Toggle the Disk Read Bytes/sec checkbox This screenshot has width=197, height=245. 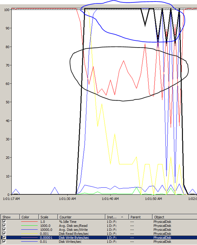click(x=4, y=234)
